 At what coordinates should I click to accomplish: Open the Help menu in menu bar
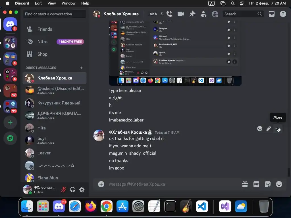click(85, 3)
